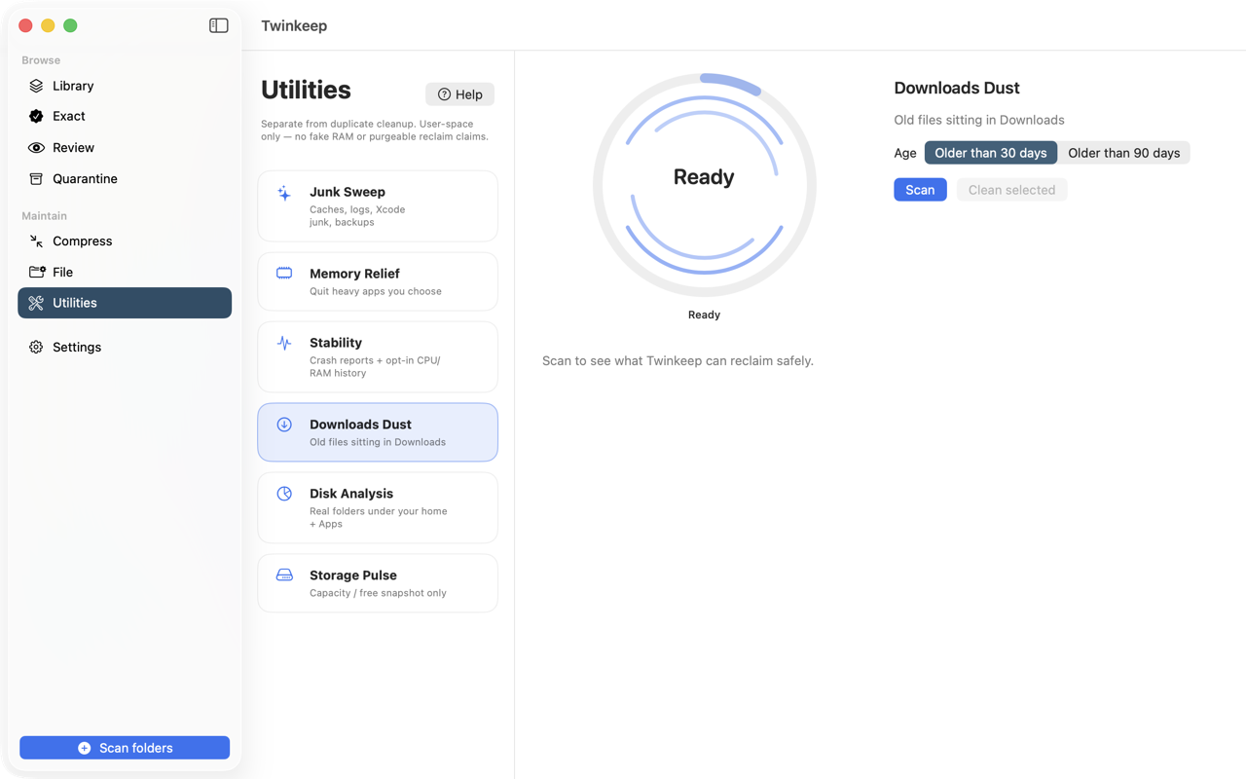Image resolution: width=1246 pixels, height=779 pixels.
Task: Open the Storage Pulse utility card
Action: (378, 583)
